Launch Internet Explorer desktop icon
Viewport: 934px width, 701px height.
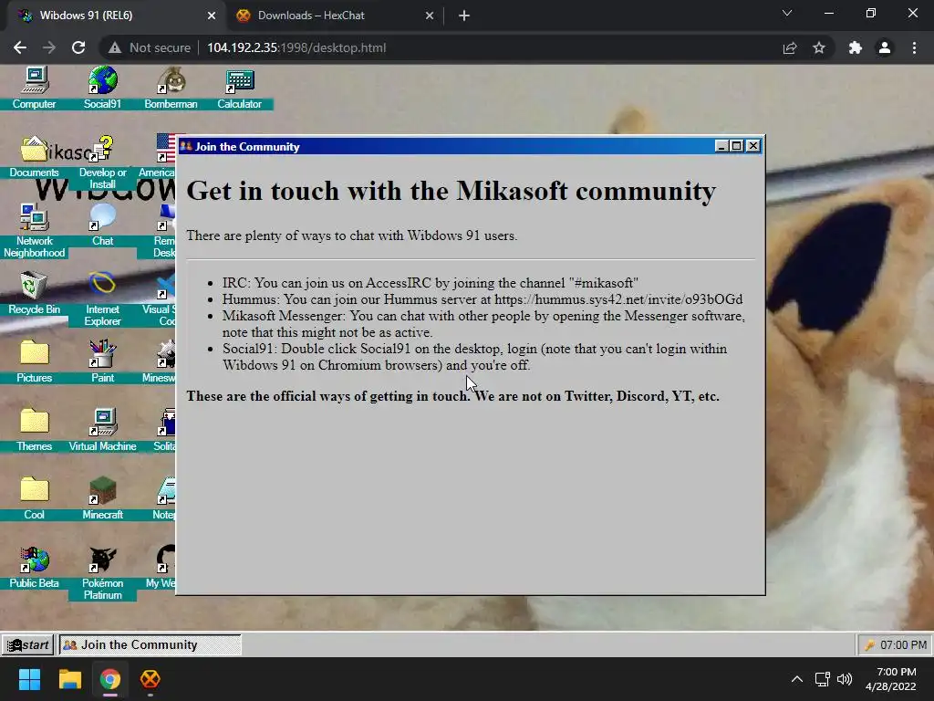[102, 299]
